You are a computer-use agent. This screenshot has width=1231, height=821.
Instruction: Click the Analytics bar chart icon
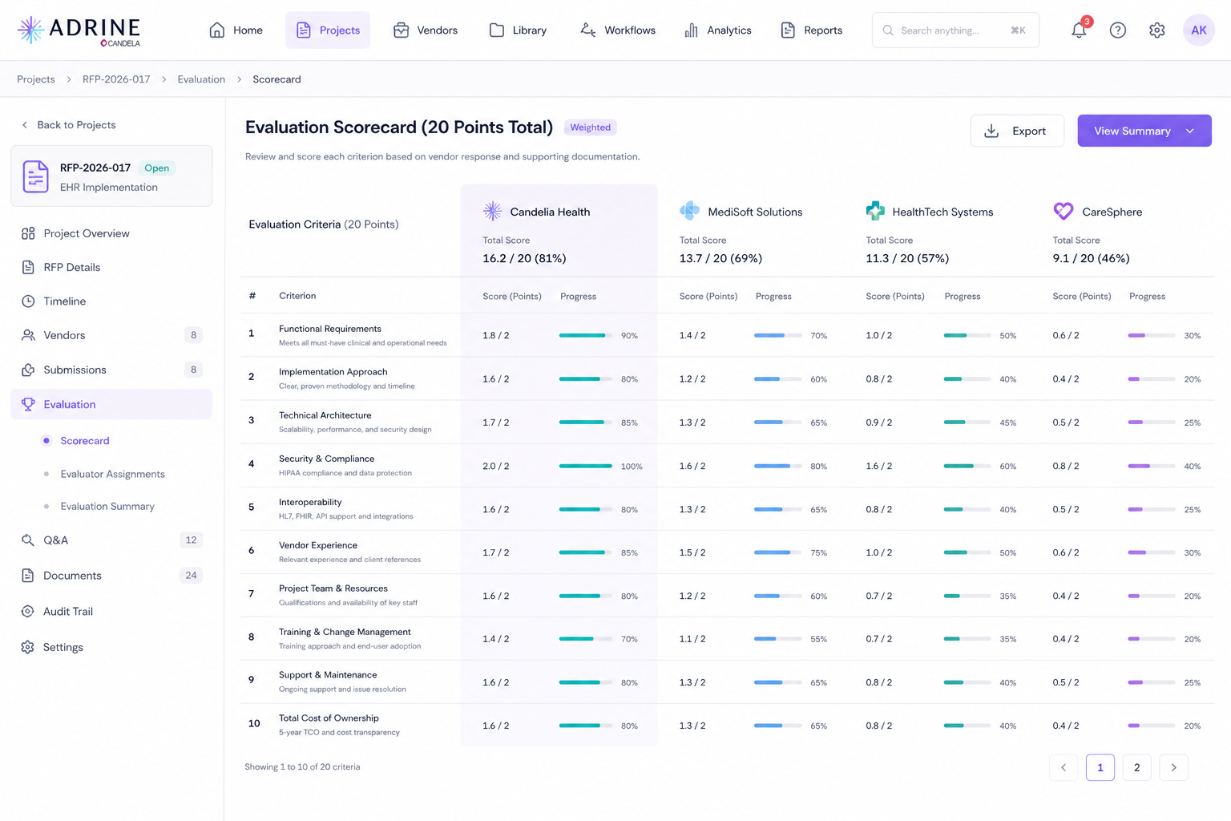(691, 30)
